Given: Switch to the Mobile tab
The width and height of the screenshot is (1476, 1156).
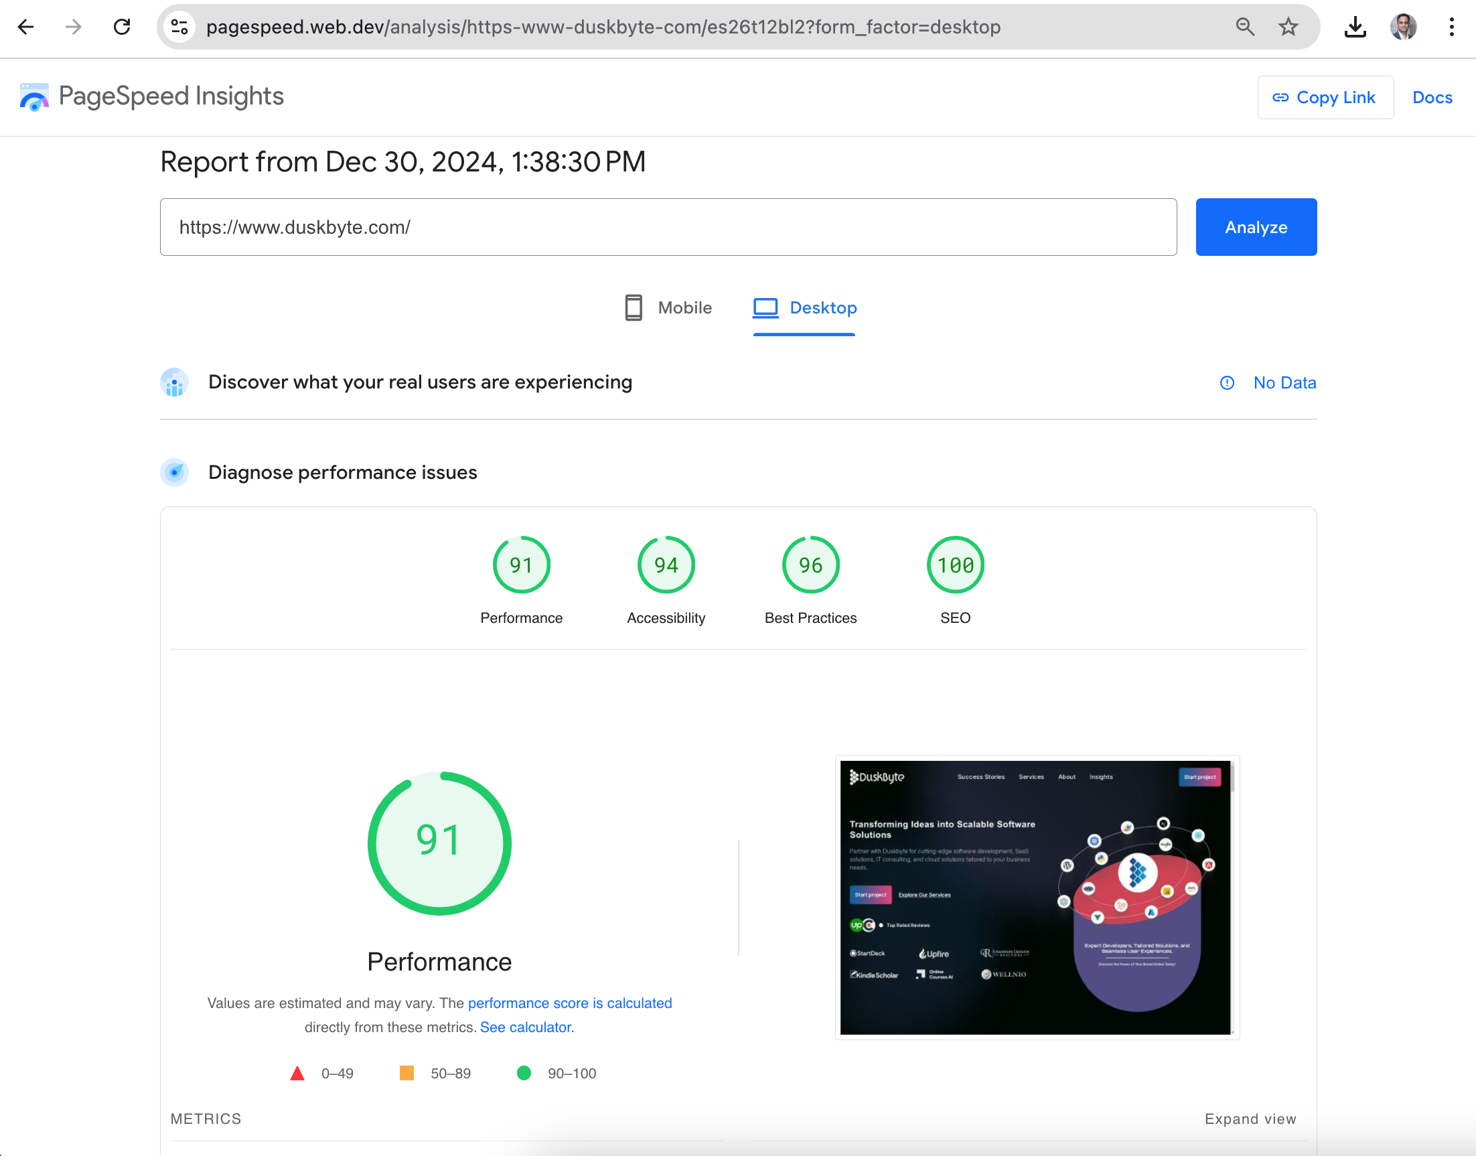Looking at the screenshot, I should coord(668,308).
